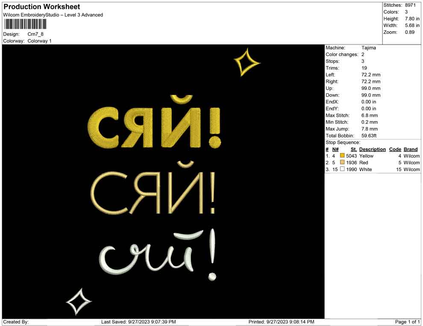
Task: Click the white star sparkle motif
Action: click(x=79, y=302)
